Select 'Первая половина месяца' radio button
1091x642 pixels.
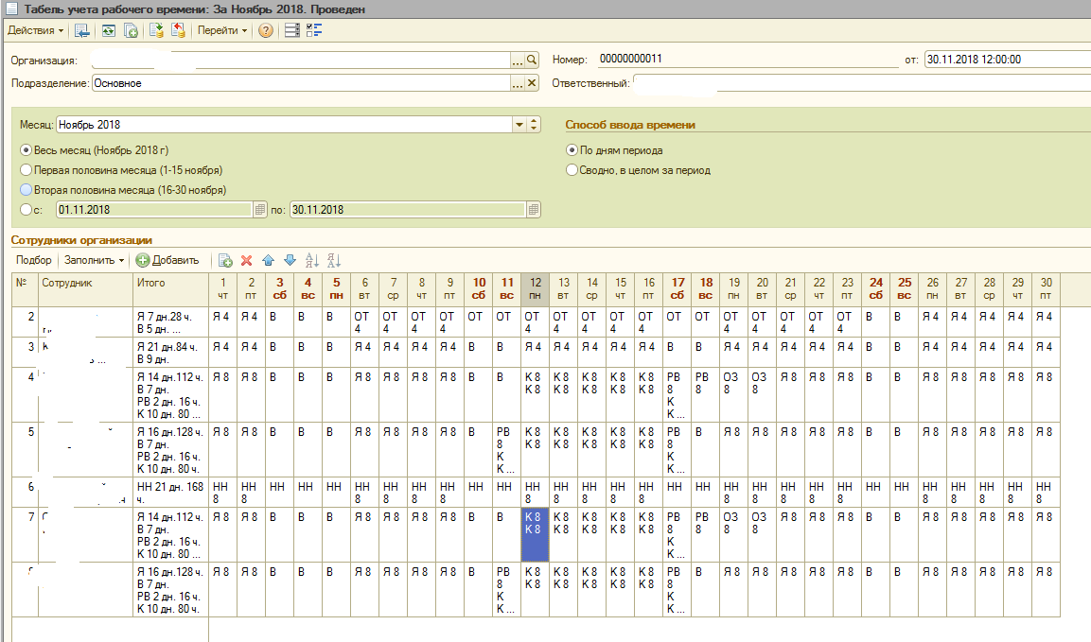26,170
